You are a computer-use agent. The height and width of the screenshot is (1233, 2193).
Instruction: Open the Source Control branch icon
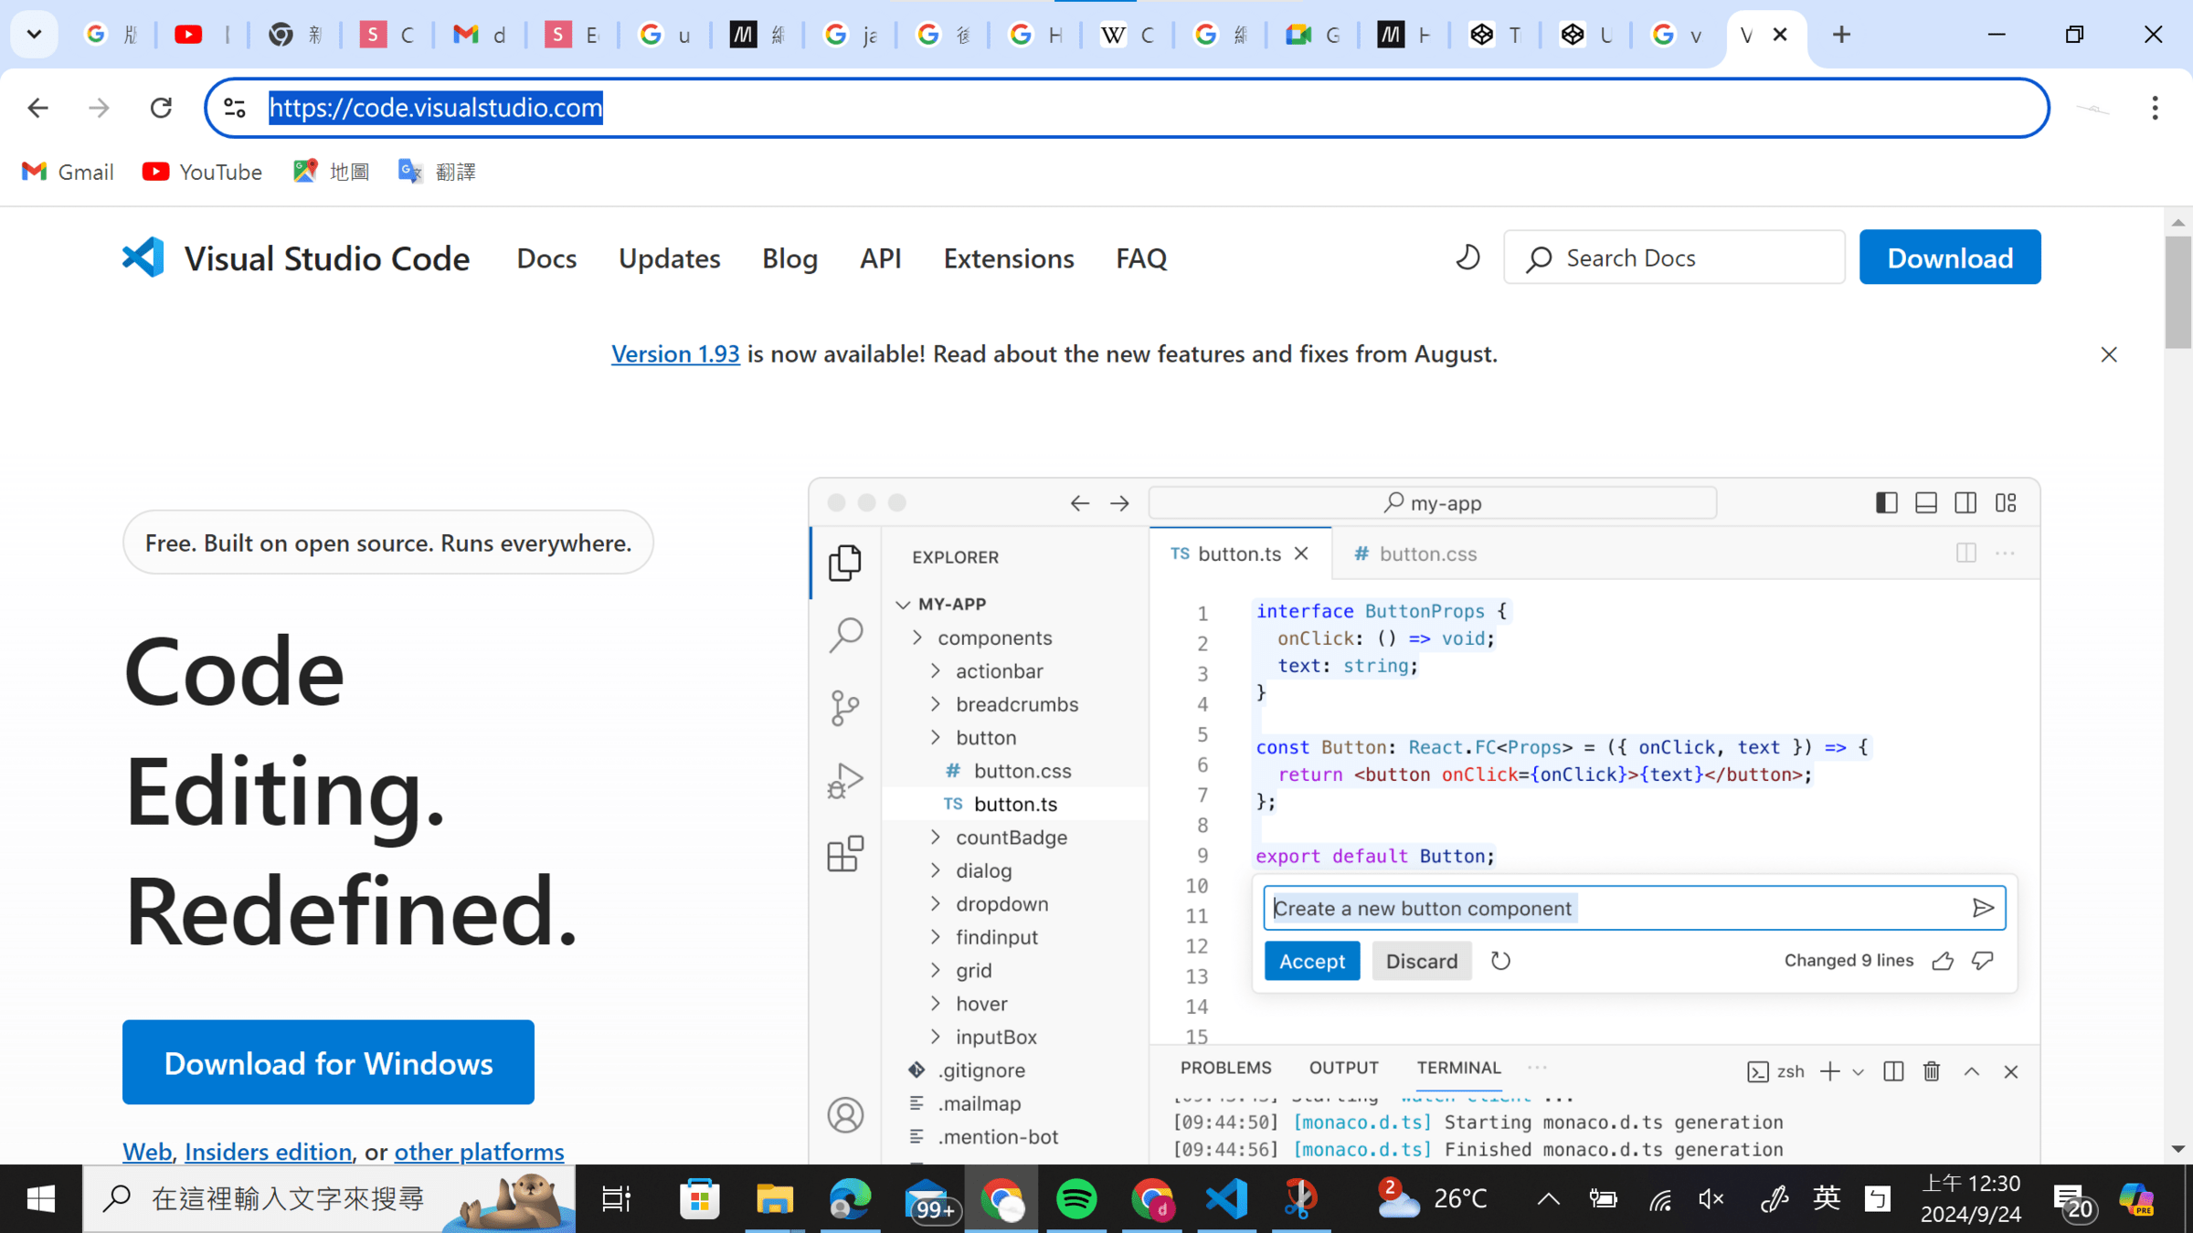[x=845, y=708]
